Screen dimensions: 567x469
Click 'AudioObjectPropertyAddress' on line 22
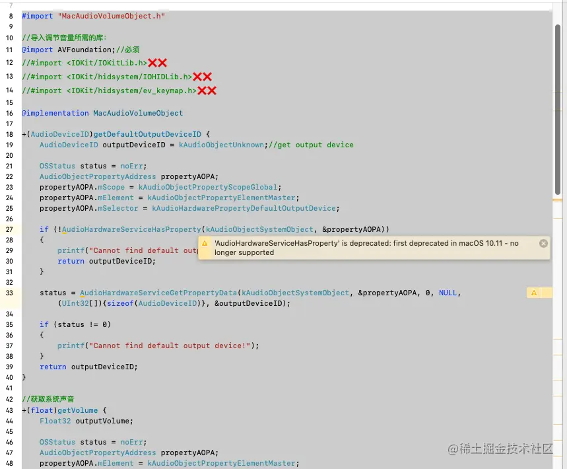(98, 176)
